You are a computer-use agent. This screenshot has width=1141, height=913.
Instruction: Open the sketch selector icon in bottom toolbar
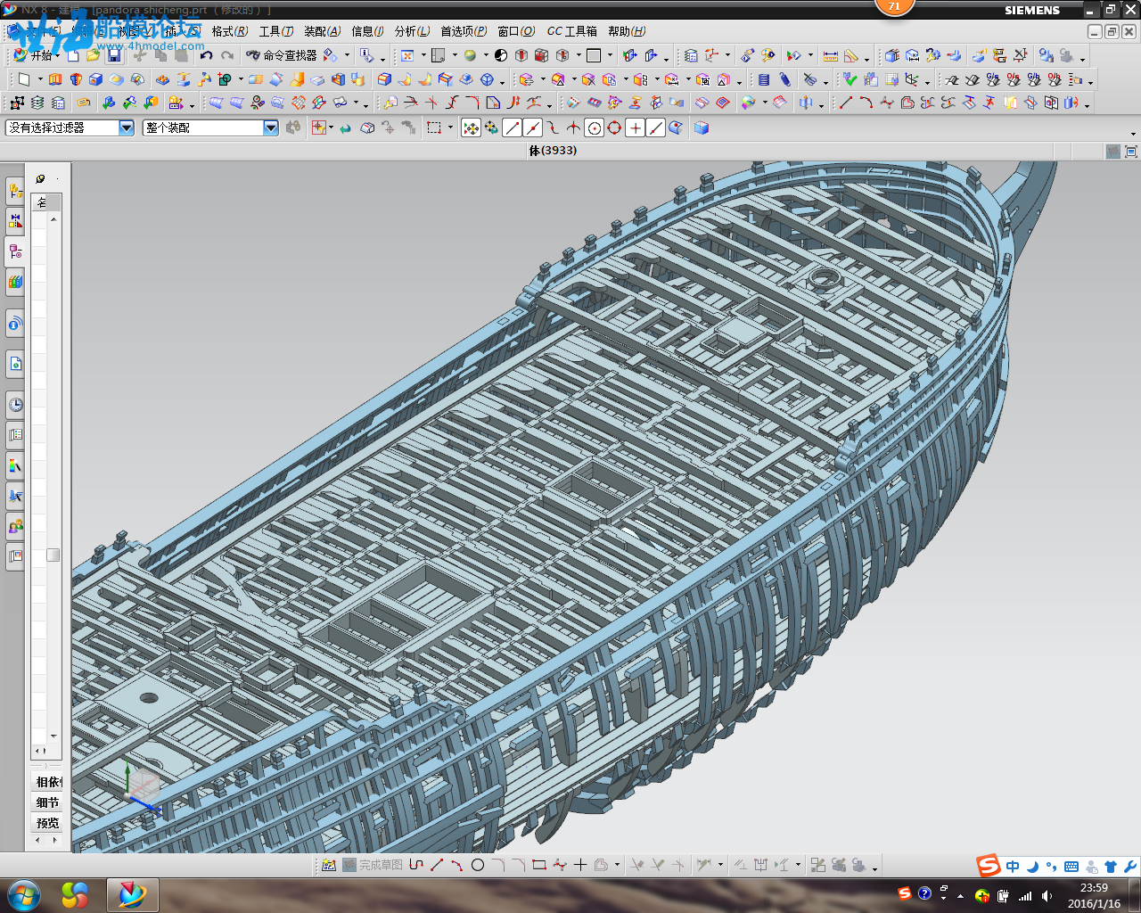(329, 865)
